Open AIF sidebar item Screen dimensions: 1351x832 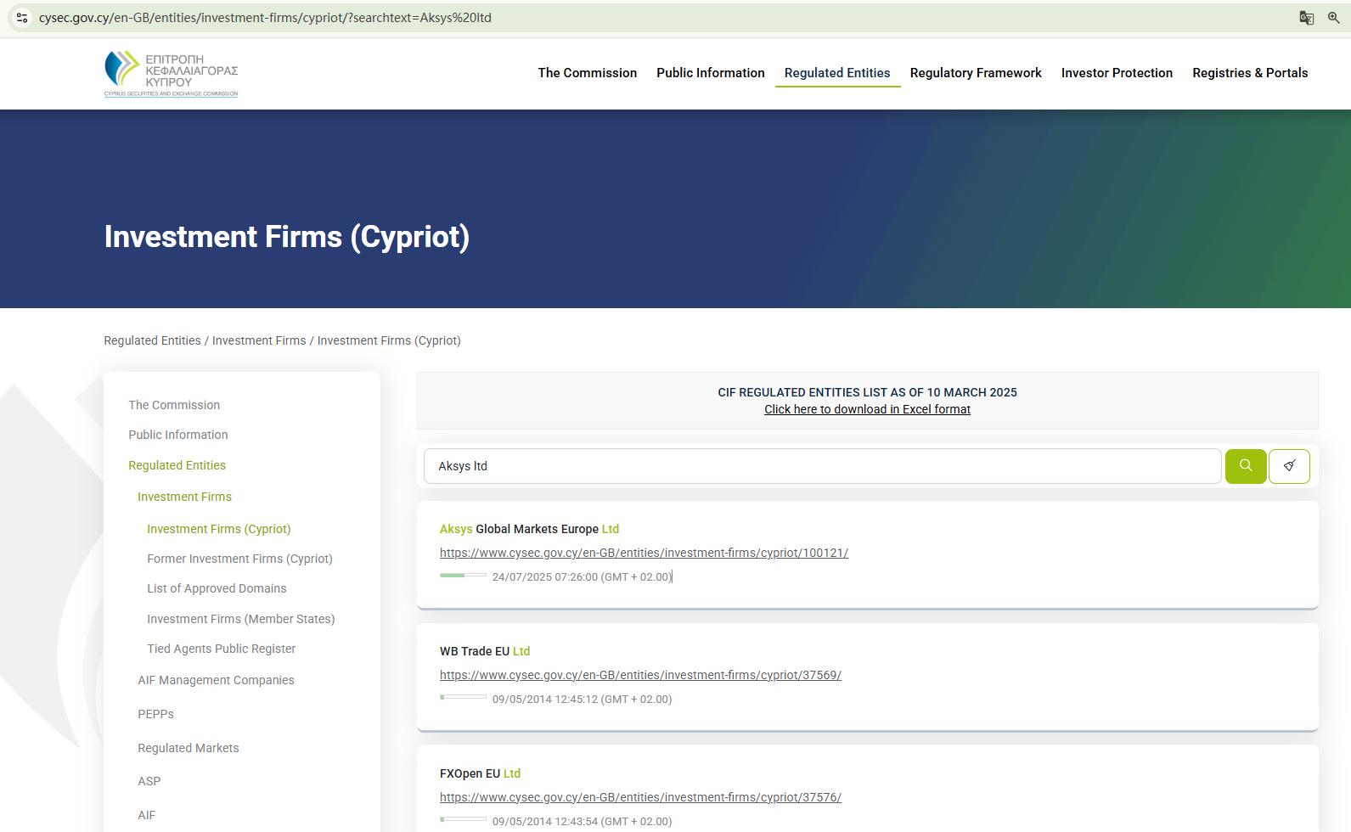pyautogui.click(x=146, y=815)
